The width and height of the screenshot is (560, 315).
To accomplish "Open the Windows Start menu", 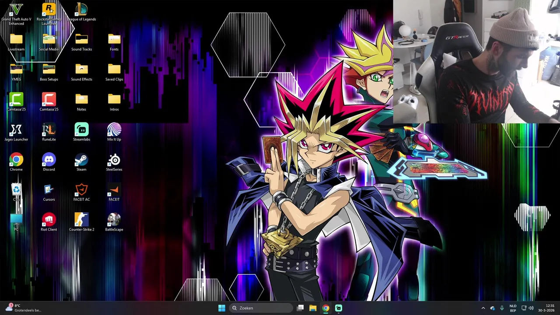I will point(222,308).
